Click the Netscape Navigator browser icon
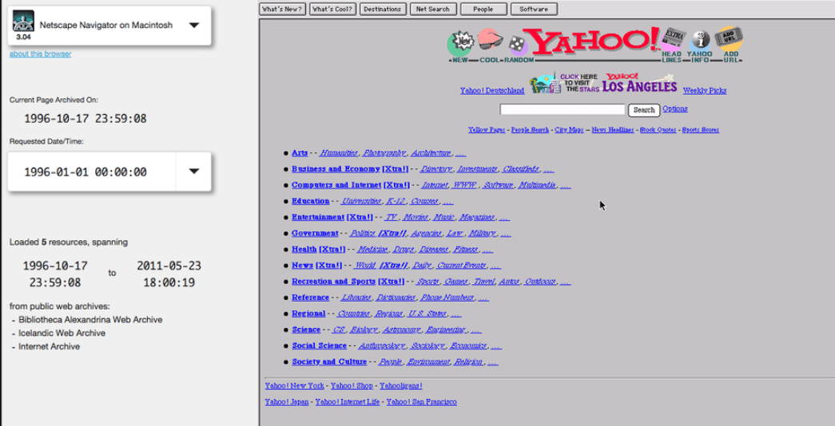 click(23, 22)
